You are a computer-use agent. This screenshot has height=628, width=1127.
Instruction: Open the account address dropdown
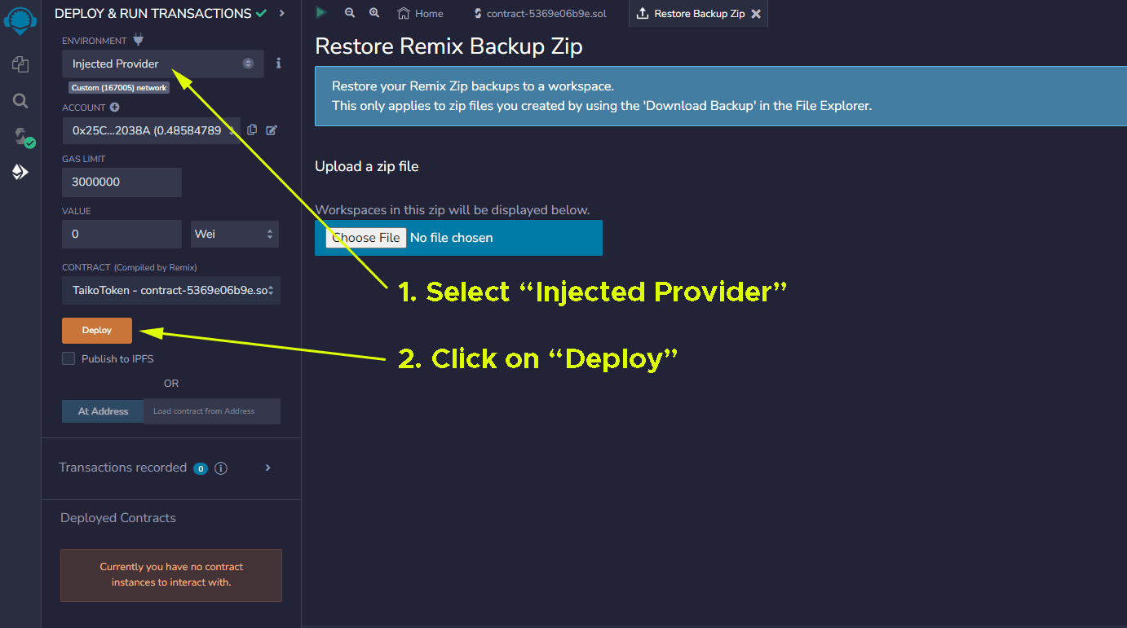click(151, 130)
